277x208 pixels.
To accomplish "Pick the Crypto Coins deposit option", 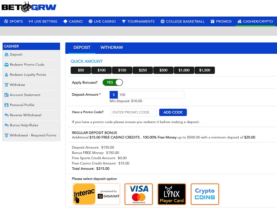I will (204, 194).
